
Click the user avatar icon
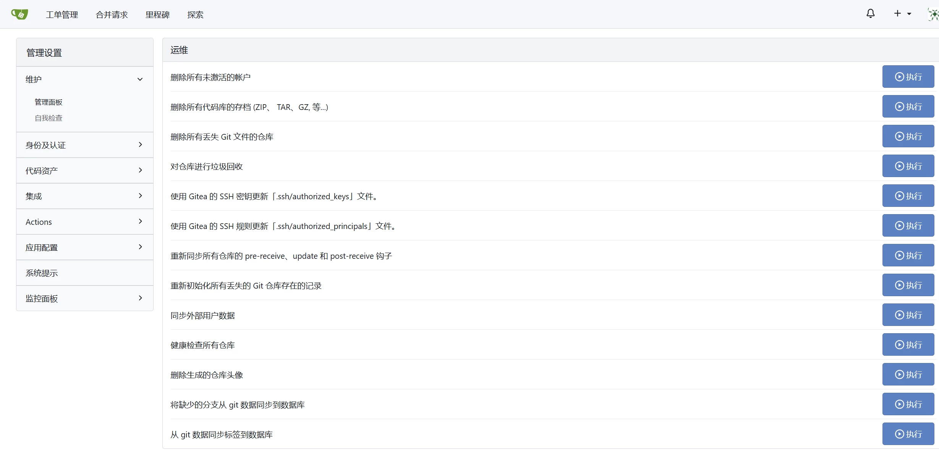click(933, 14)
